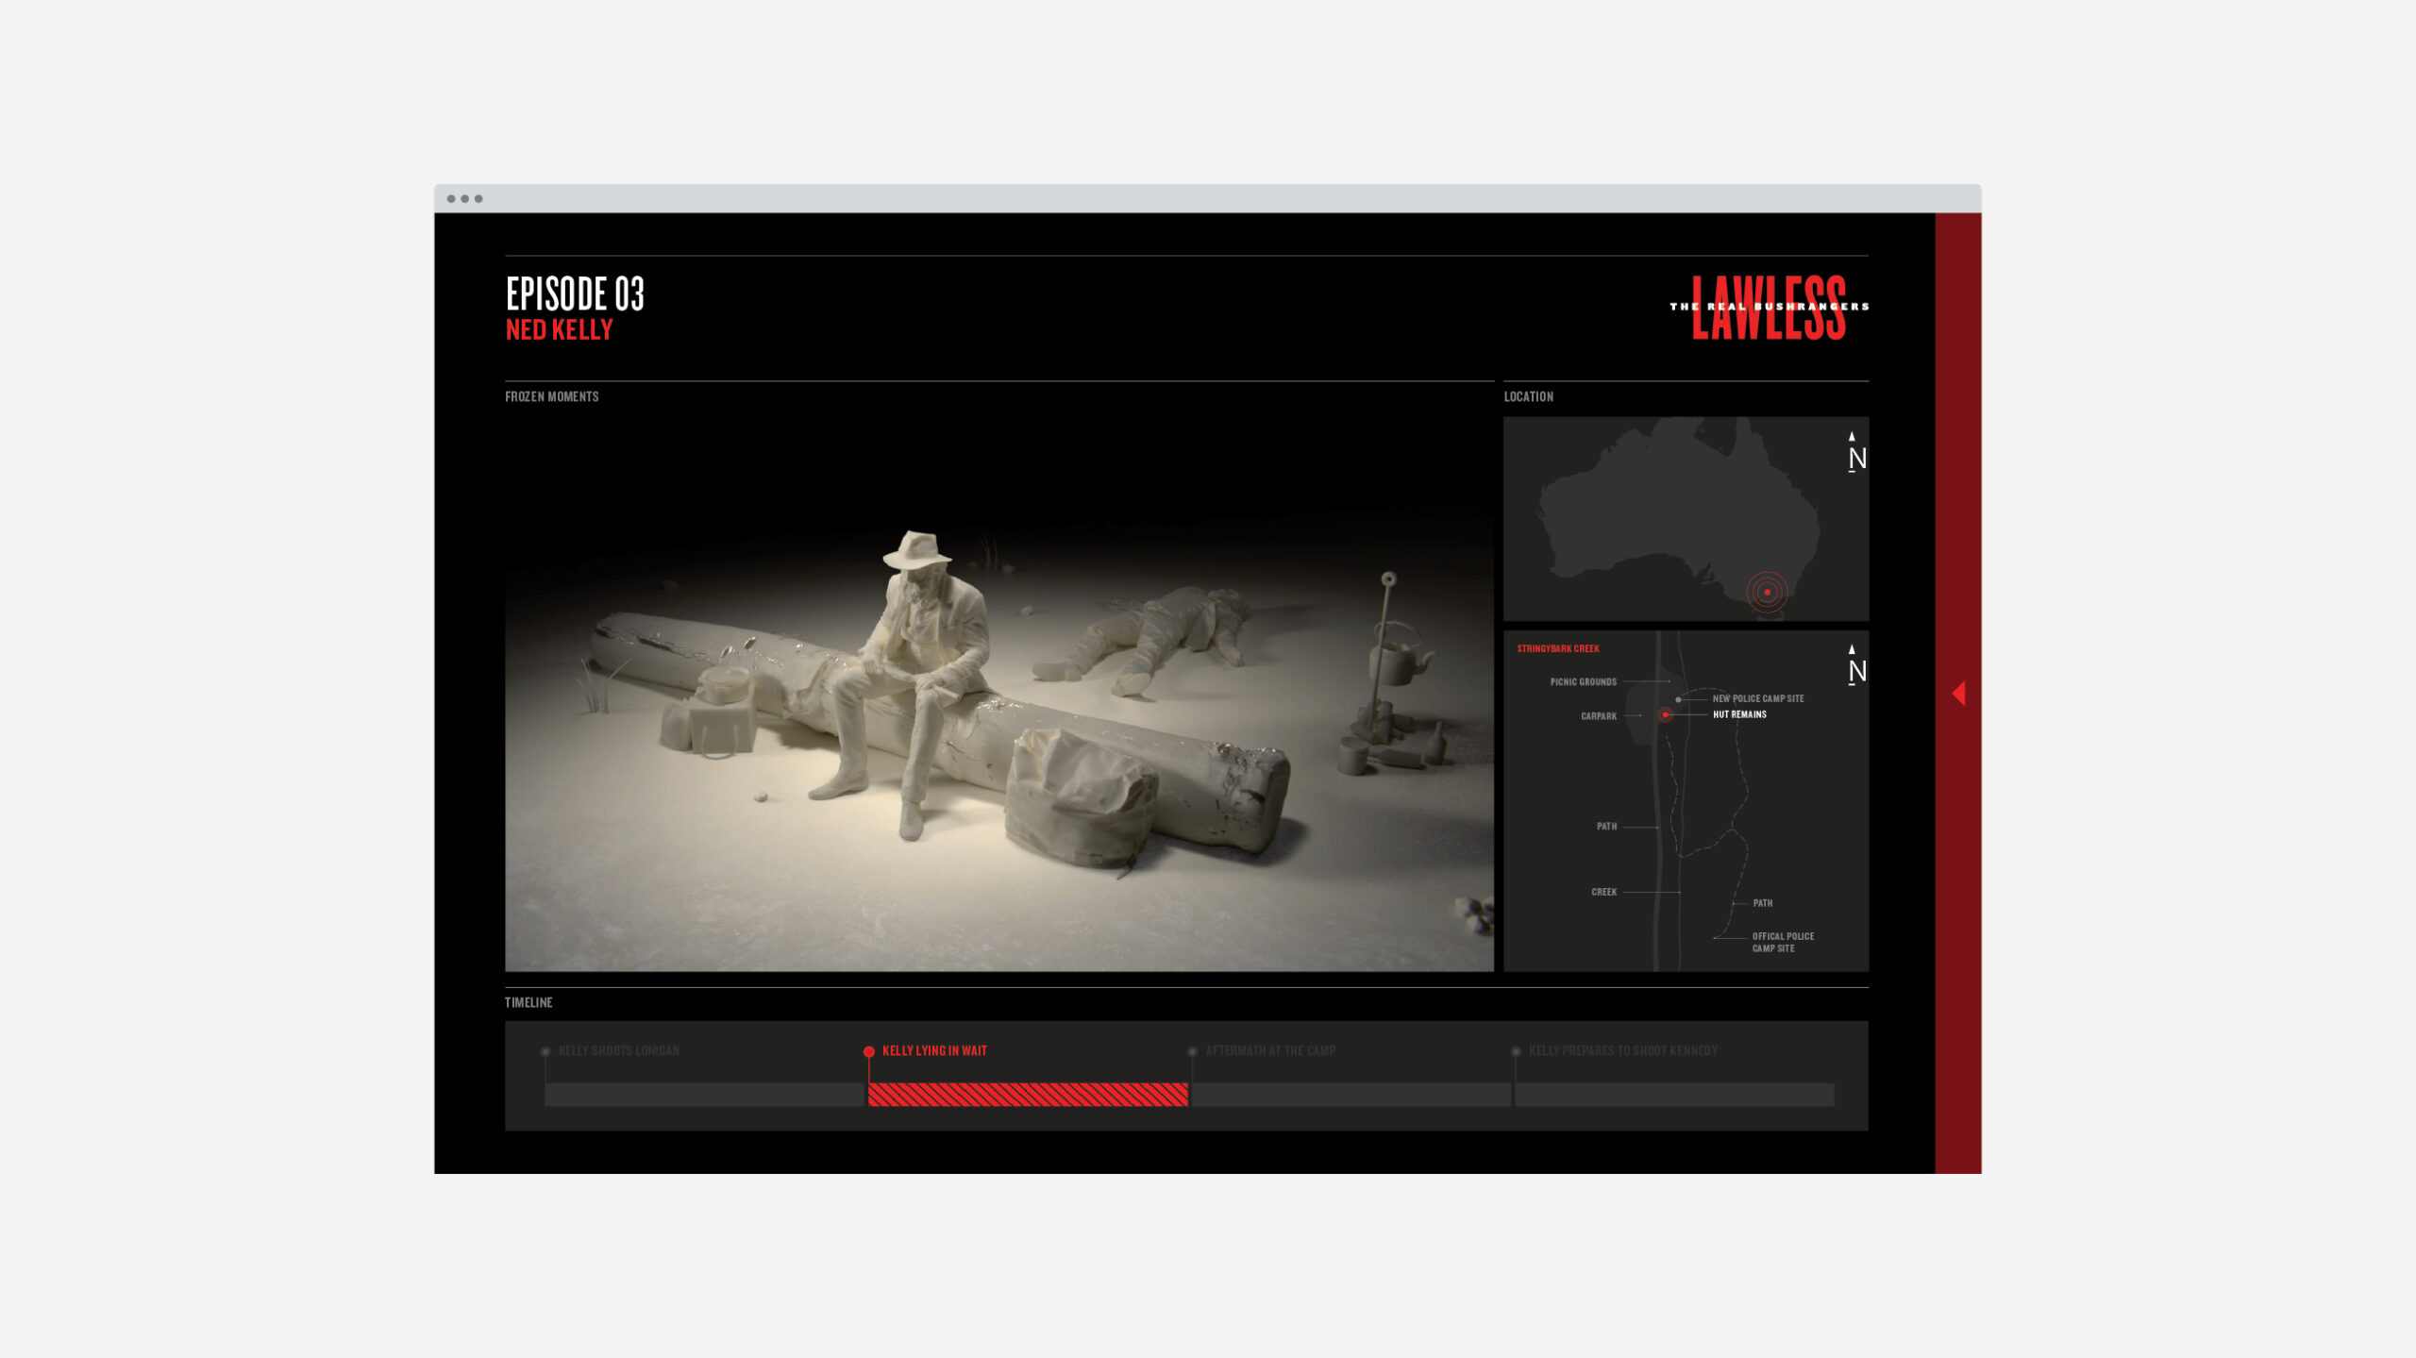Click the last grey timeline segment
Image resolution: width=2416 pixels, height=1358 pixels.
1674,1095
